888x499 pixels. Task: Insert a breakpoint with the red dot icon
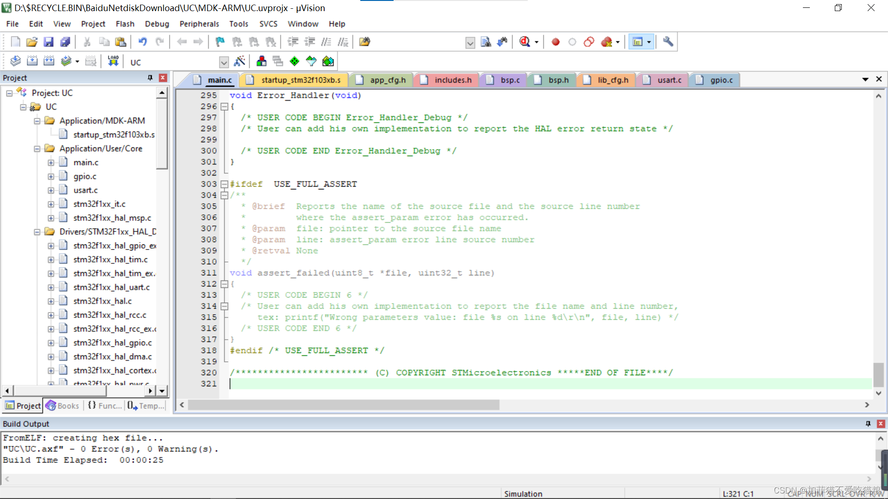tap(555, 42)
